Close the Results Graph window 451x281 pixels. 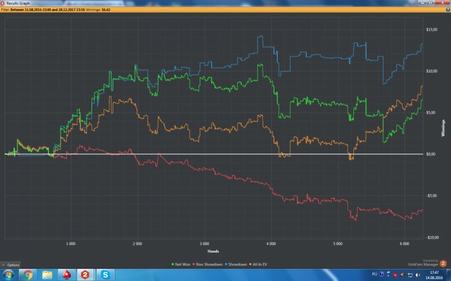pos(442,3)
